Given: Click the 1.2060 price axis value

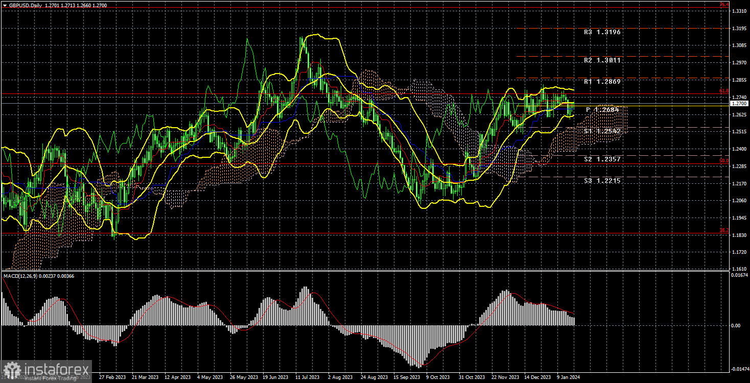Looking at the screenshot, I should pos(739,200).
